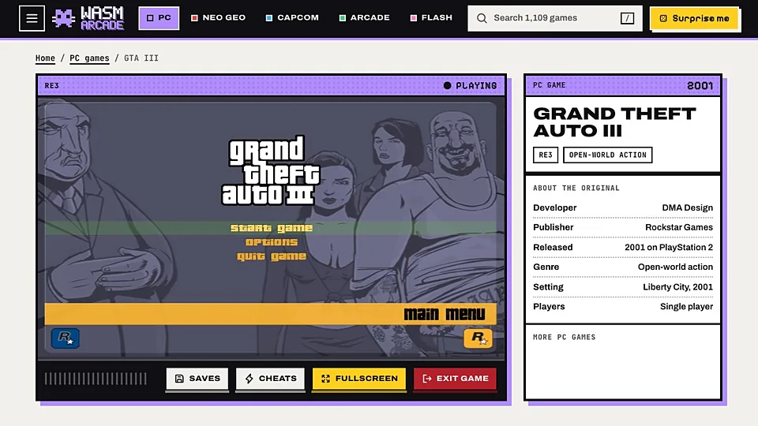The width and height of the screenshot is (758, 426).
Task: Click the 'MORE PC GAMES' heading
Action: (564, 337)
